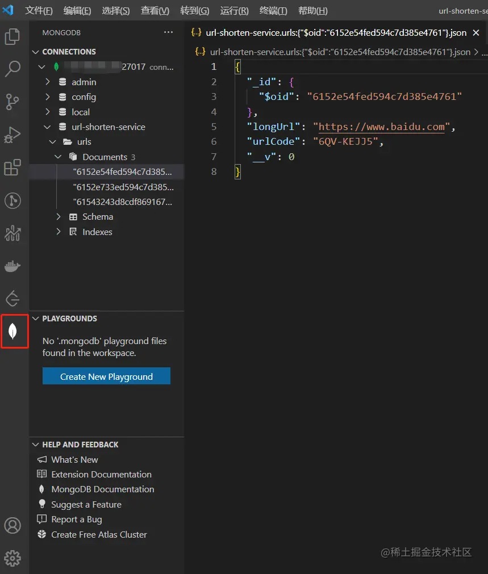Collapse the url-shorten-service database
Viewport: 488px width, 574px height.
click(x=47, y=127)
